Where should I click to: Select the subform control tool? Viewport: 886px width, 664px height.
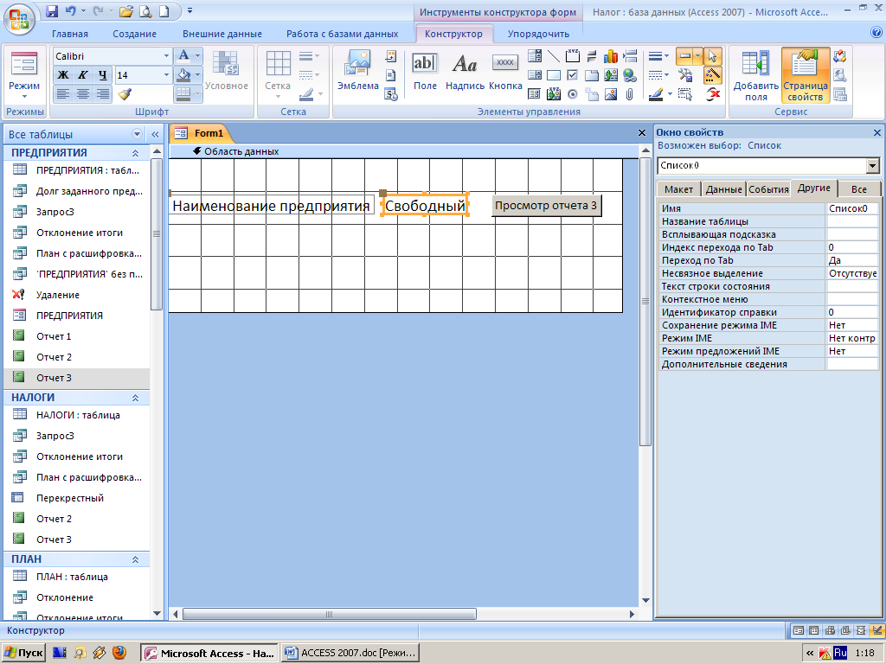[535, 94]
